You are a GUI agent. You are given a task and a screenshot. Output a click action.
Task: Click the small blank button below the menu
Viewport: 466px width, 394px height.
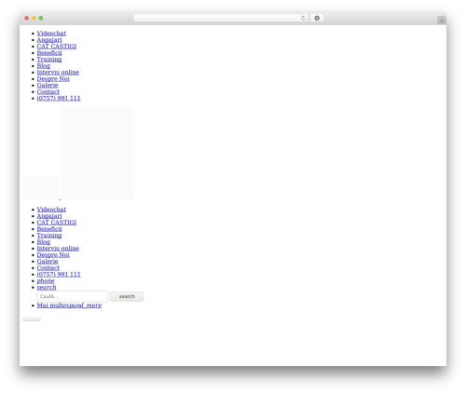[32, 319]
